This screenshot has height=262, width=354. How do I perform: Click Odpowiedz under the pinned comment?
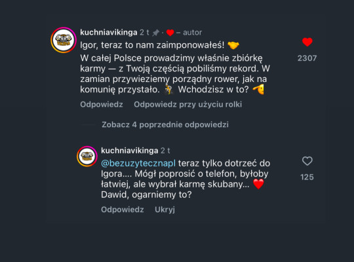[102, 105]
